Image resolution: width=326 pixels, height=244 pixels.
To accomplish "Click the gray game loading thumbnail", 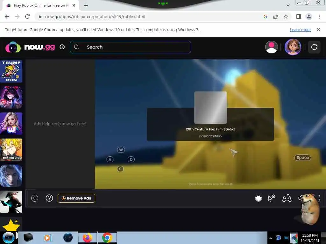I will pyautogui.click(x=210, y=107).
